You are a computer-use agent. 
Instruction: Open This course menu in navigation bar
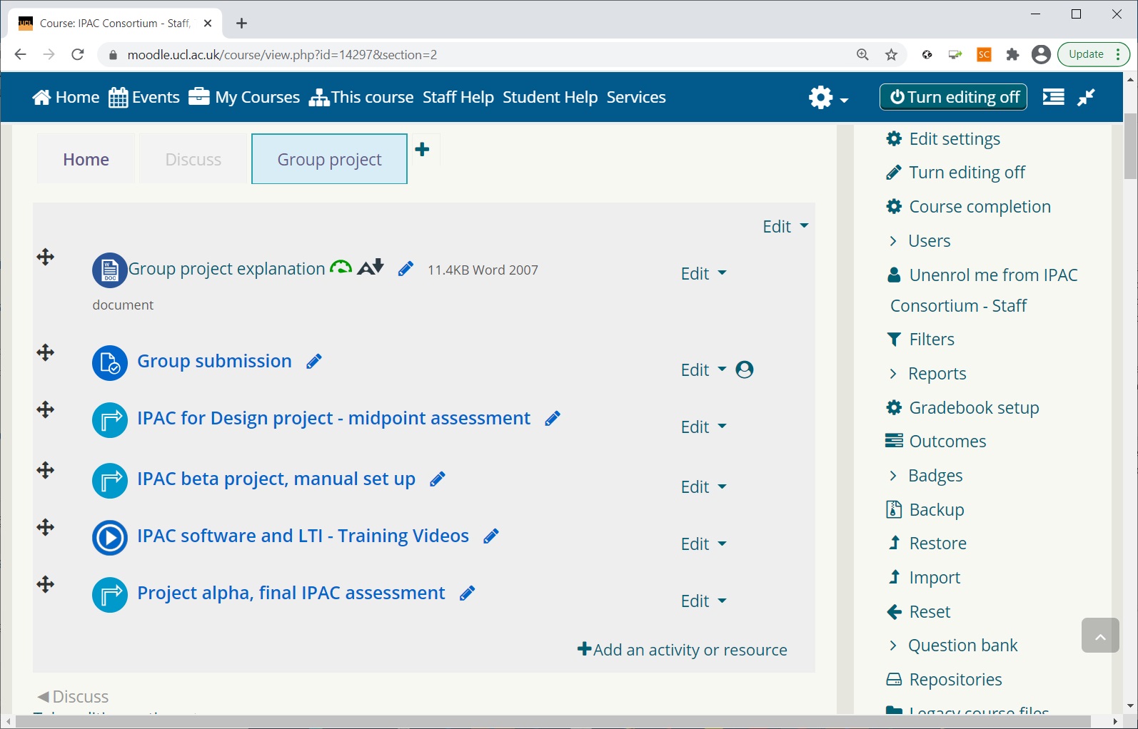[x=361, y=97]
